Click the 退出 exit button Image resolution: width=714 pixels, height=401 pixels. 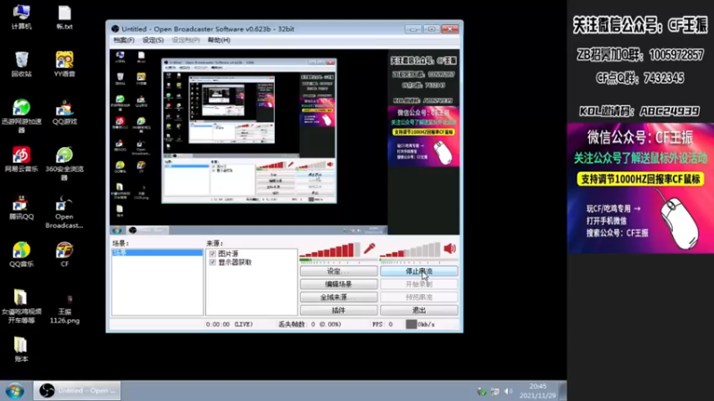419,310
